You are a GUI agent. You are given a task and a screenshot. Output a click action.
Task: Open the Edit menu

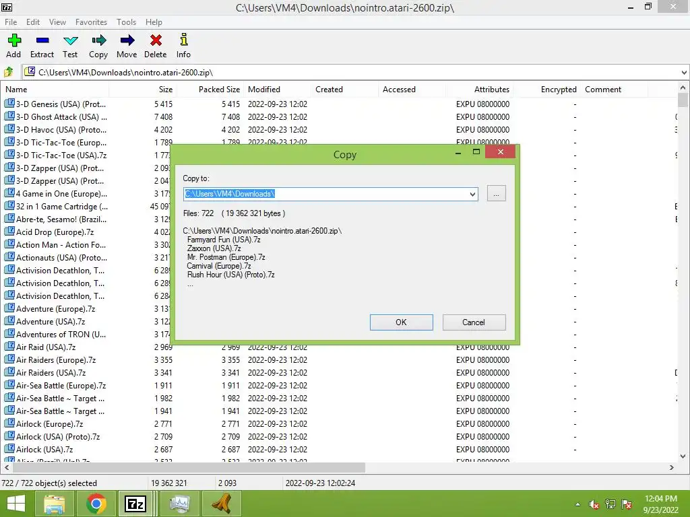click(x=32, y=22)
